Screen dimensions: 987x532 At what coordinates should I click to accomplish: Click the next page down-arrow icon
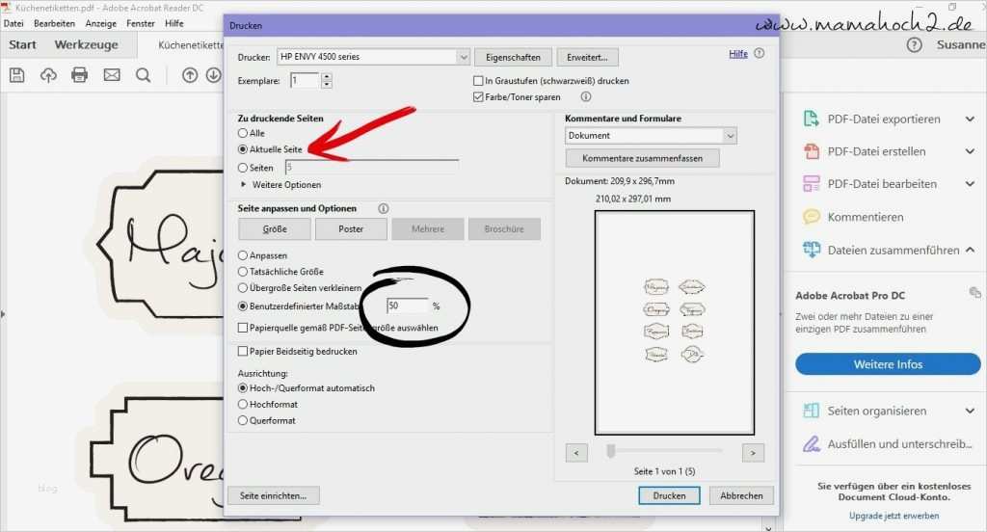213,75
